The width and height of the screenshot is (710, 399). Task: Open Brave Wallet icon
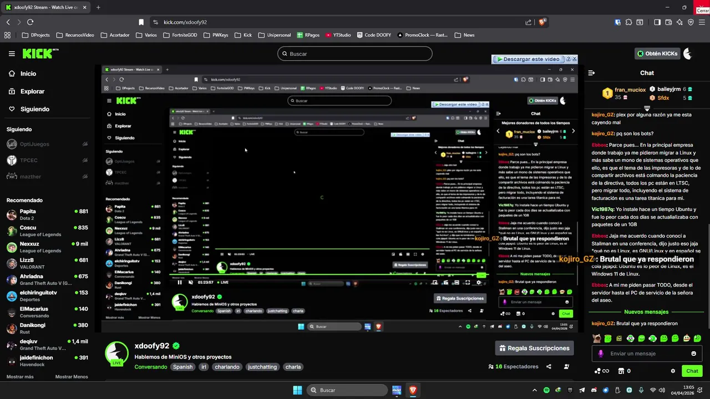668,22
